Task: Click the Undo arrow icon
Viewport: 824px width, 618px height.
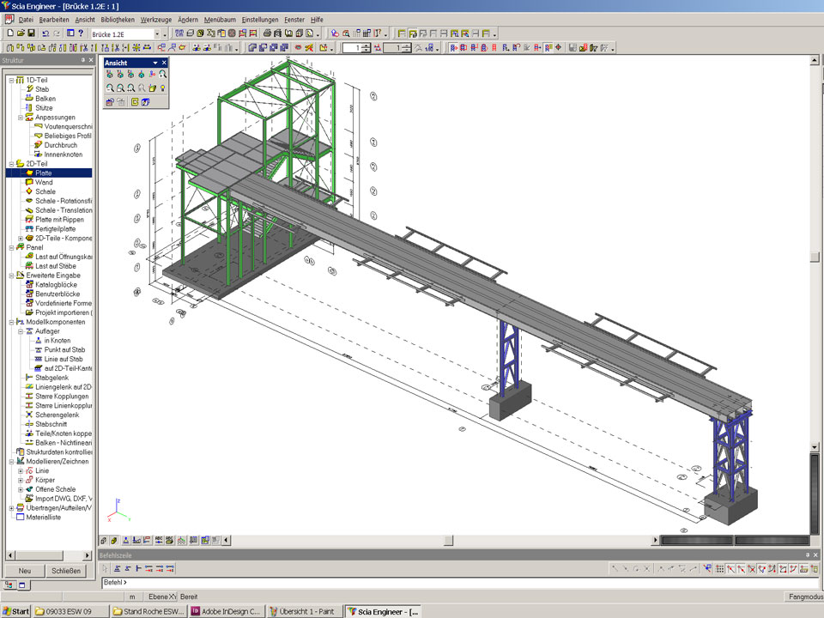Action: (x=46, y=33)
